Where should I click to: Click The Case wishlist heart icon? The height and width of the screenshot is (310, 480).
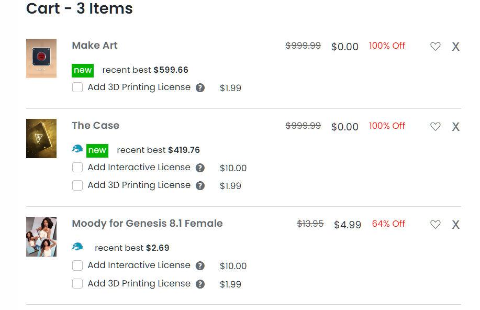(x=435, y=127)
